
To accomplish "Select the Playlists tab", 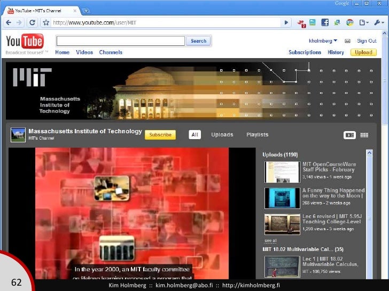I will [257, 135].
